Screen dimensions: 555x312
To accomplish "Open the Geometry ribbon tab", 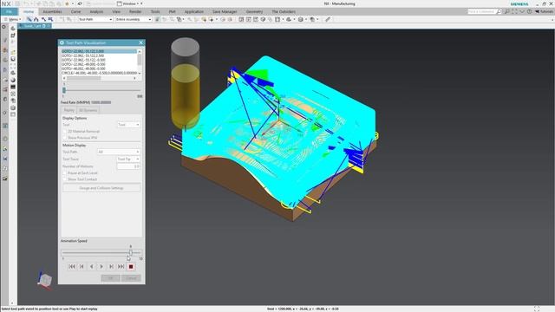I will coord(254,11).
